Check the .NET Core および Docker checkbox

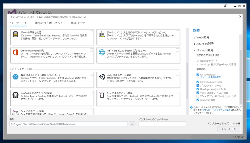[177, 50]
